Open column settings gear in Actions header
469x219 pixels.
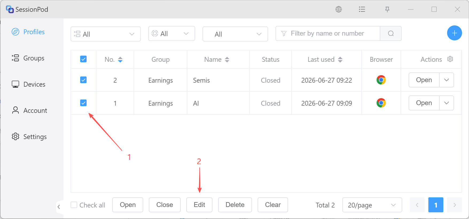[450, 59]
